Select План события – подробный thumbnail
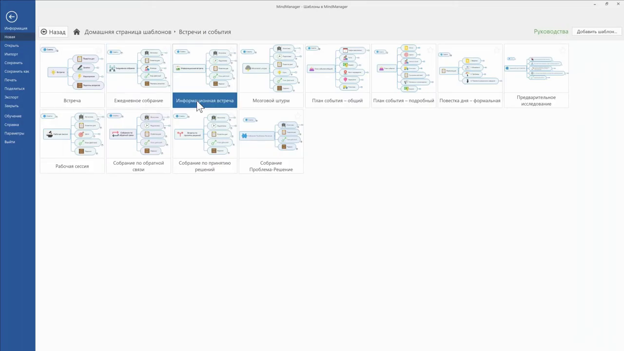 [404, 68]
